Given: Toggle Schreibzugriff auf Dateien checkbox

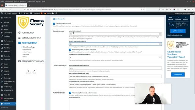Looking at the screenshot, I should click(54, 24).
